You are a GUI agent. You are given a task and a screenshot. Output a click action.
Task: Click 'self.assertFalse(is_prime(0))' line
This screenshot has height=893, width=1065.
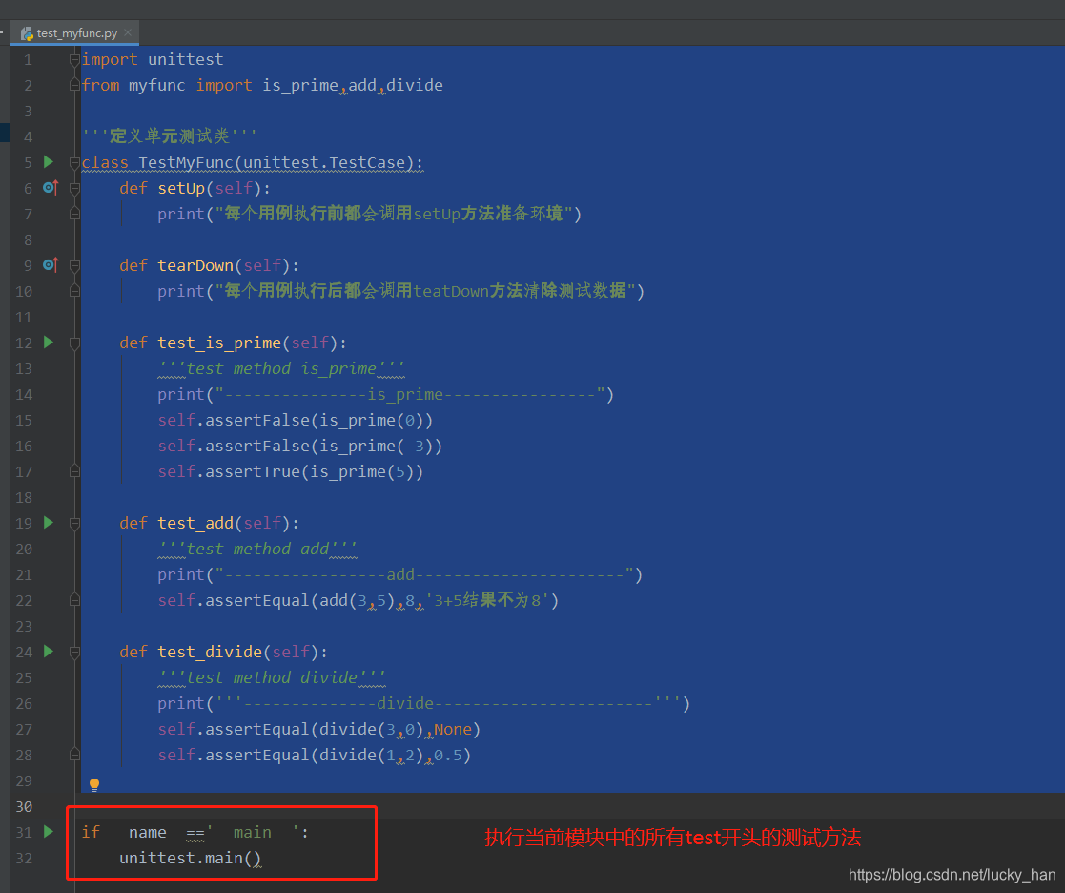pyautogui.click(x=295, y=421)
